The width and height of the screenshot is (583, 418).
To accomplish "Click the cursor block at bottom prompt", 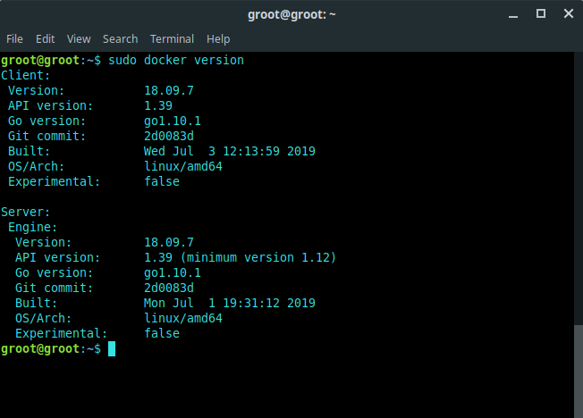I will tap(112, 349).
